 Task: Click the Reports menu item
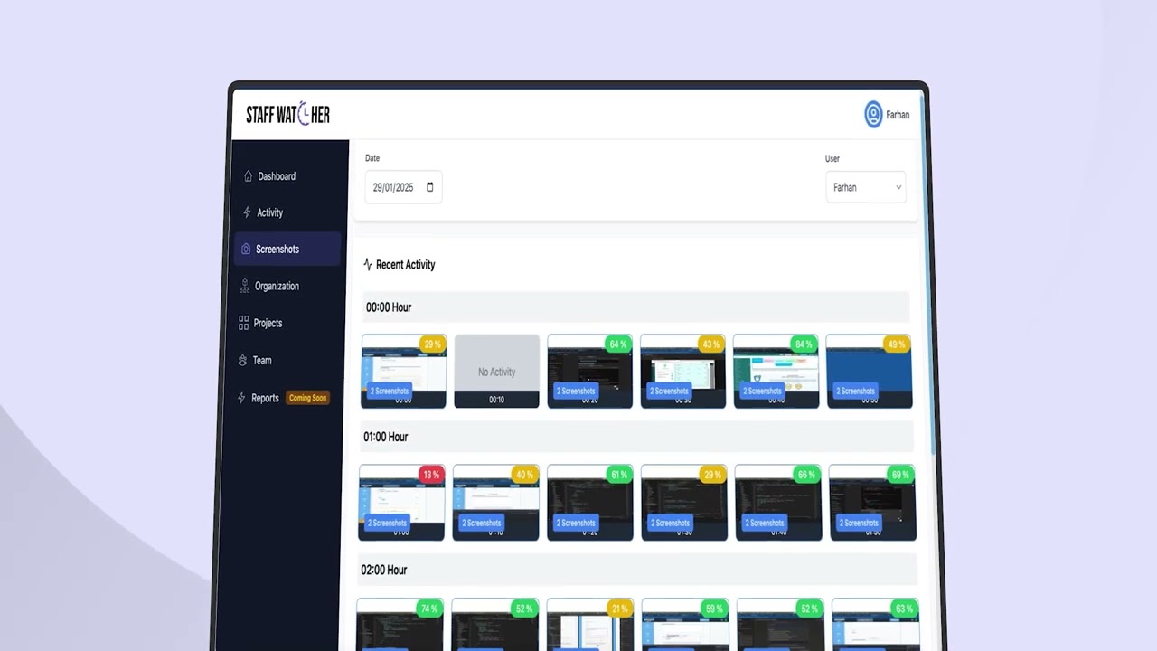tap(265, 398)
